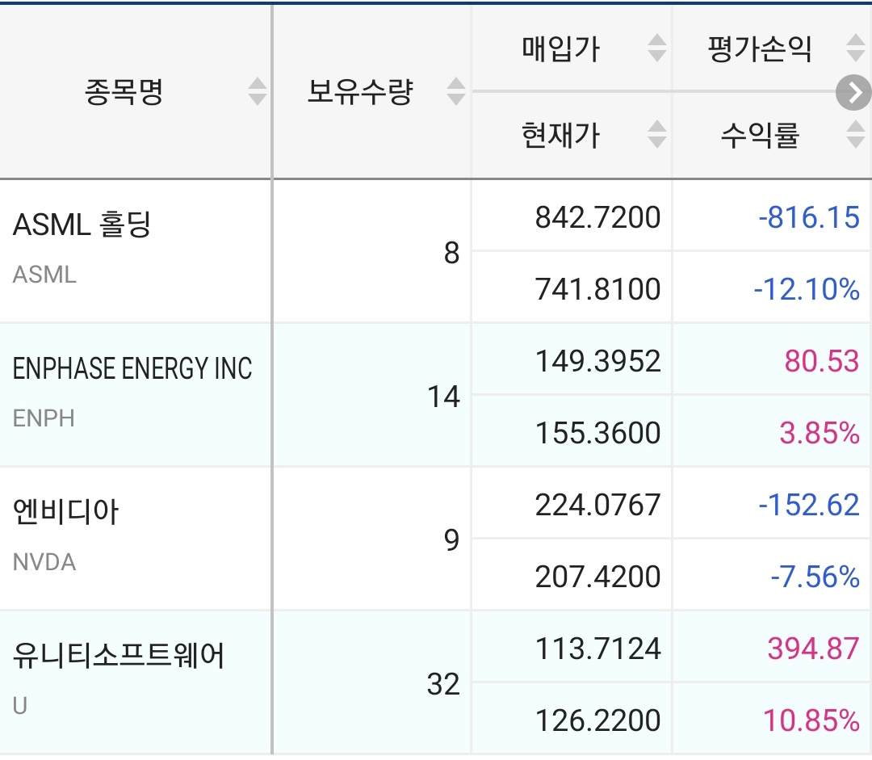Click ASML purchase price 842.7200
Image resolution: width=872 pixels, height=760 pixels.
(597, 217)
